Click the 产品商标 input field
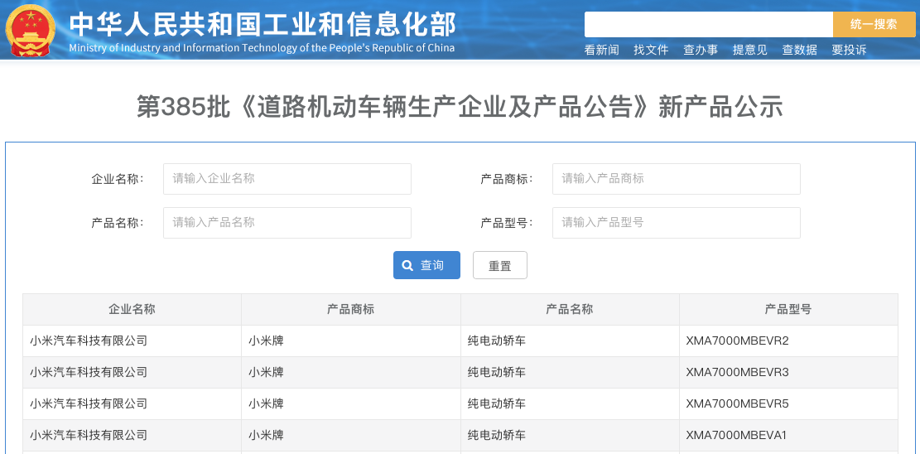The image size is (920, 454). pos(676,179)
